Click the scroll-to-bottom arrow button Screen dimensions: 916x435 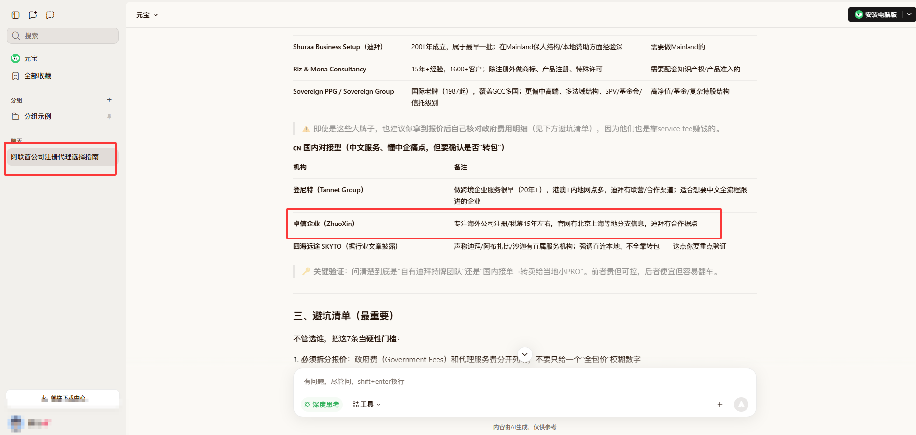pyautogui.click(x=525, y=354)
